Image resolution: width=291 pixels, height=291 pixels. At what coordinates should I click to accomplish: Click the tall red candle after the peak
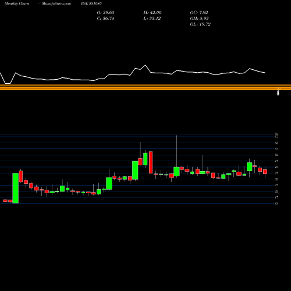(151, 162)
